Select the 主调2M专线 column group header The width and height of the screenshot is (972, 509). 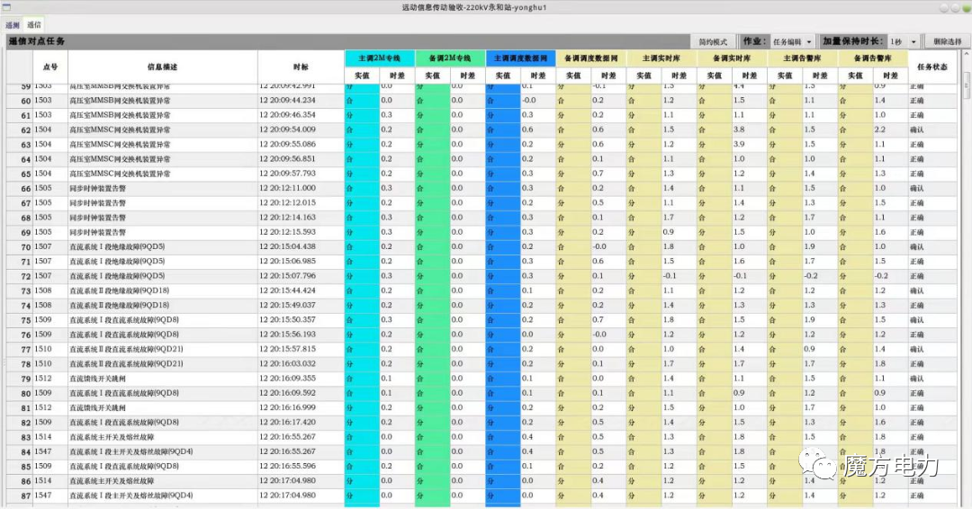click(380, 58)
